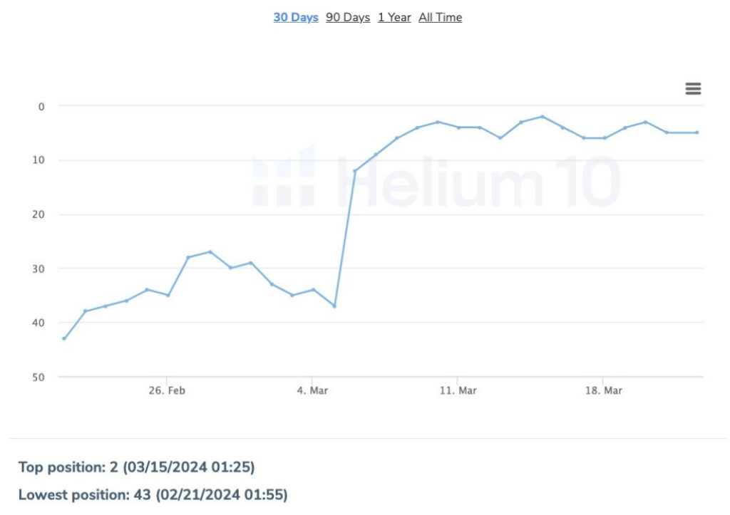The height and width of the screenshot is (515, 730).
Task: Select the data point at the top position peak
Action: [542, 116]
